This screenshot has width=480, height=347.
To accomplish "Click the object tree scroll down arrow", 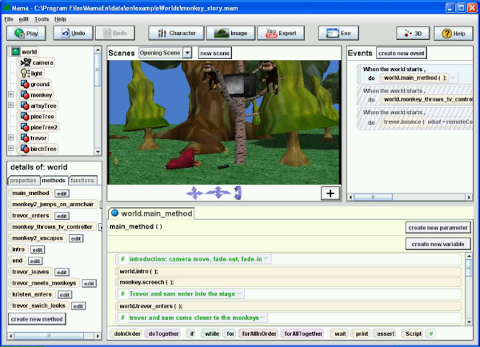I will pos(98,151).
